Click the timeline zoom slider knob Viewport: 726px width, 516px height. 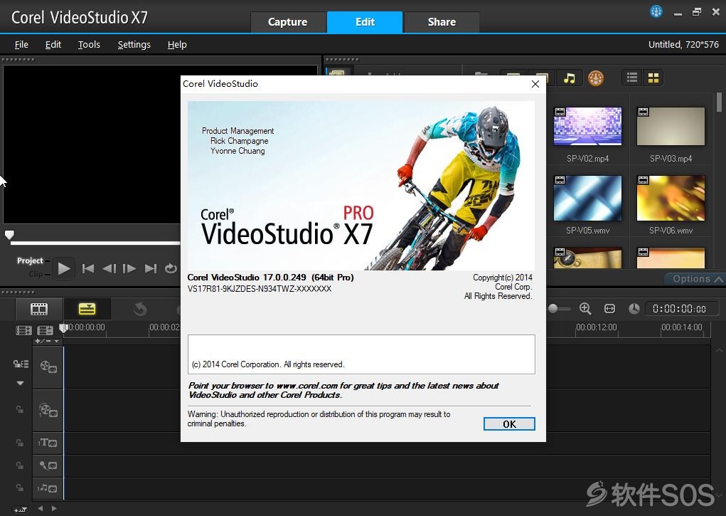[552, 309]
